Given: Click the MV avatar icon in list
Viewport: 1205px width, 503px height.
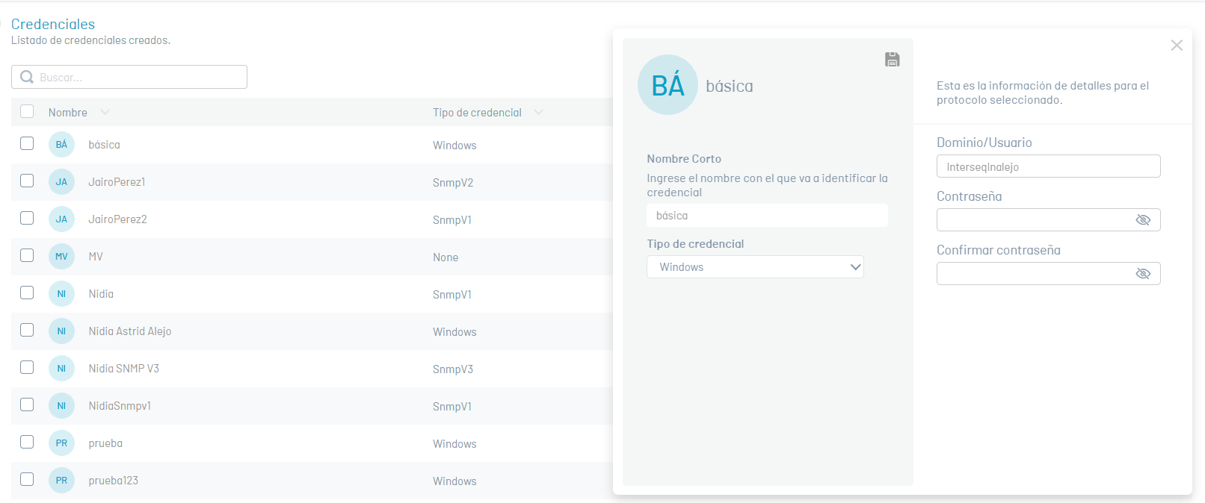Looking at the screenshot, I should (x=61, y=257).
